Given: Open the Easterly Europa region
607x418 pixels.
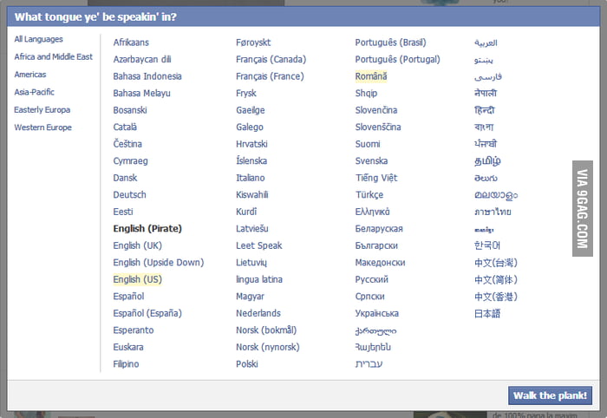Looking at the screenshot, I should pyautogui.click(x=42, y=110).
